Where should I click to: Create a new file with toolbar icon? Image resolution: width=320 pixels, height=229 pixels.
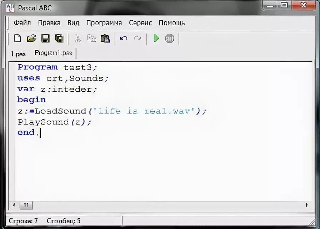(x=17, y=38)
